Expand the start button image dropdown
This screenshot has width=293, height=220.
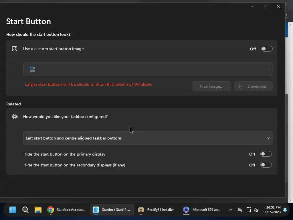tap(148, 69)
